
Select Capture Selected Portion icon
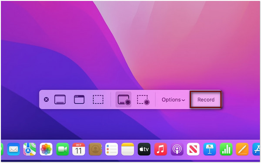click(98, 99)
